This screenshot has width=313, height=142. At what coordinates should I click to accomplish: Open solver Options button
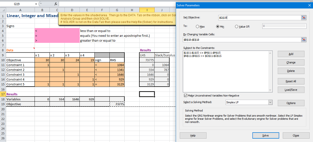pos(291,103)
